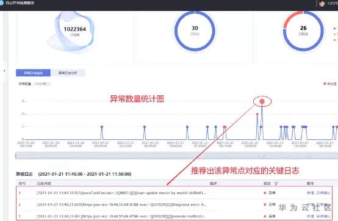This screenshot has width=338, height=221.
Task: Click the chart time range slider bar
Action: click(x=176, y=155)
